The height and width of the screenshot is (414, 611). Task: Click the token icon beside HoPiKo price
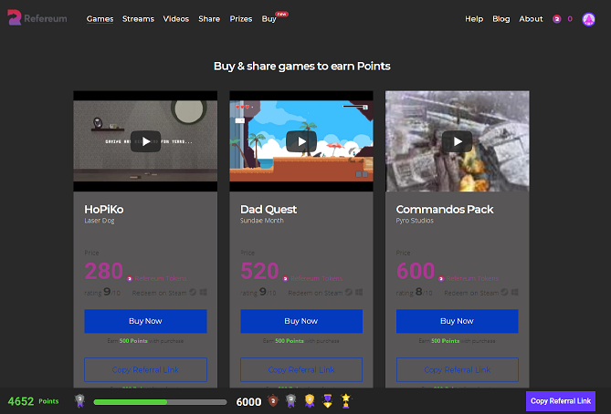coord(130,279)
